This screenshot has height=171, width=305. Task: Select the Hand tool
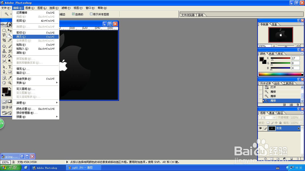(4, 83)
